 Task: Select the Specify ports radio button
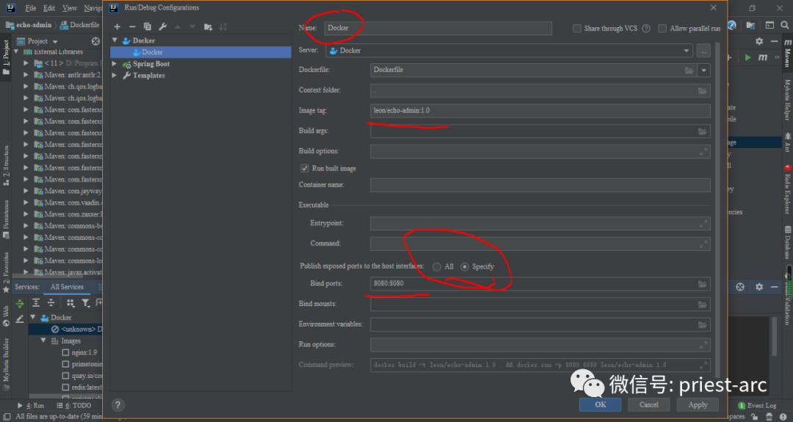(464, 266)
